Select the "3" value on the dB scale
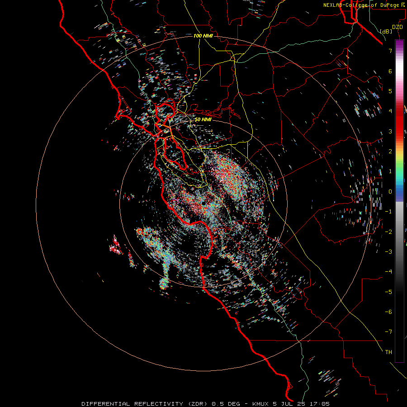This screenshot has width=407, height=407. point(390,131)
